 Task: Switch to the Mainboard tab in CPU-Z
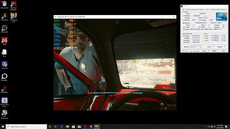[x=195, y=10]
